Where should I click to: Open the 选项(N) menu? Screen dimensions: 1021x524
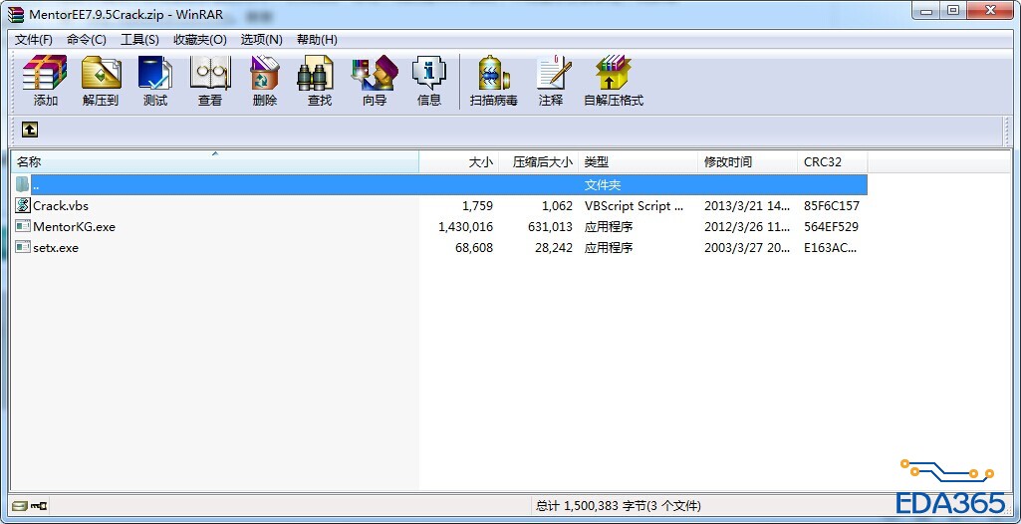coord(261,40)
